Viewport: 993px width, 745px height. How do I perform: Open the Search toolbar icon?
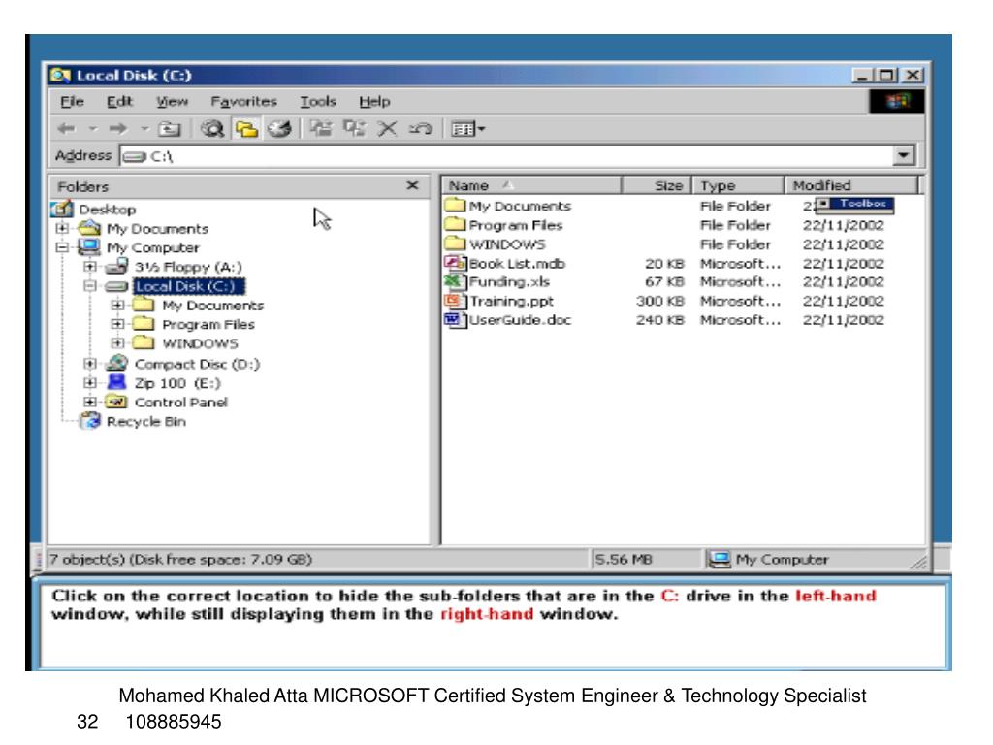click(212, 129)
